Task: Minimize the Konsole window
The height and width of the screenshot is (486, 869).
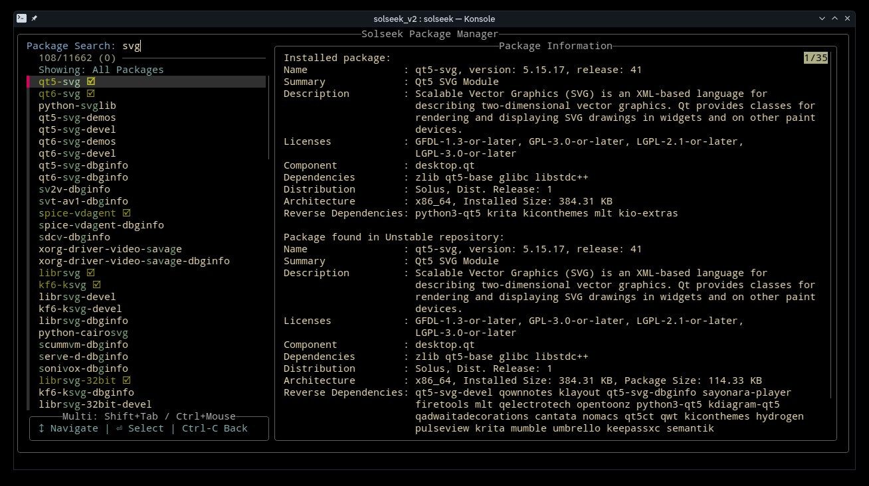Action: [823, 19]
